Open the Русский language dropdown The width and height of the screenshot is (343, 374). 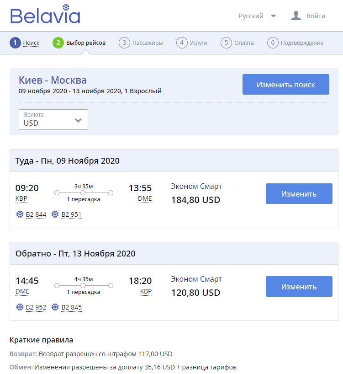[257, 16]
